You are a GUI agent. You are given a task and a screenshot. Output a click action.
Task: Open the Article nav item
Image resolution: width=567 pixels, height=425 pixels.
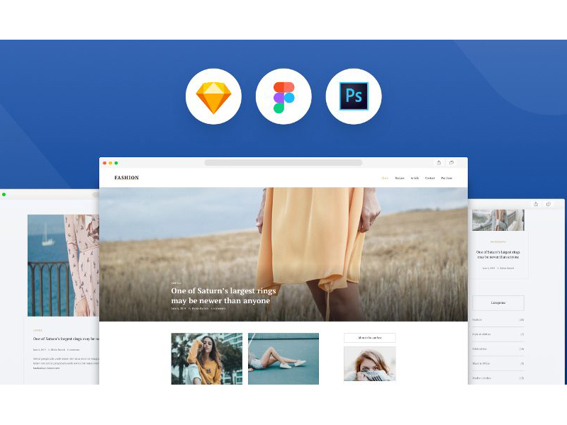[x=415, y=178]
